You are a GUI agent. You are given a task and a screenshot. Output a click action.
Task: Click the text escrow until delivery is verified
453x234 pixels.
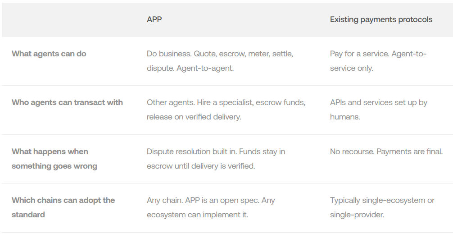201,166
